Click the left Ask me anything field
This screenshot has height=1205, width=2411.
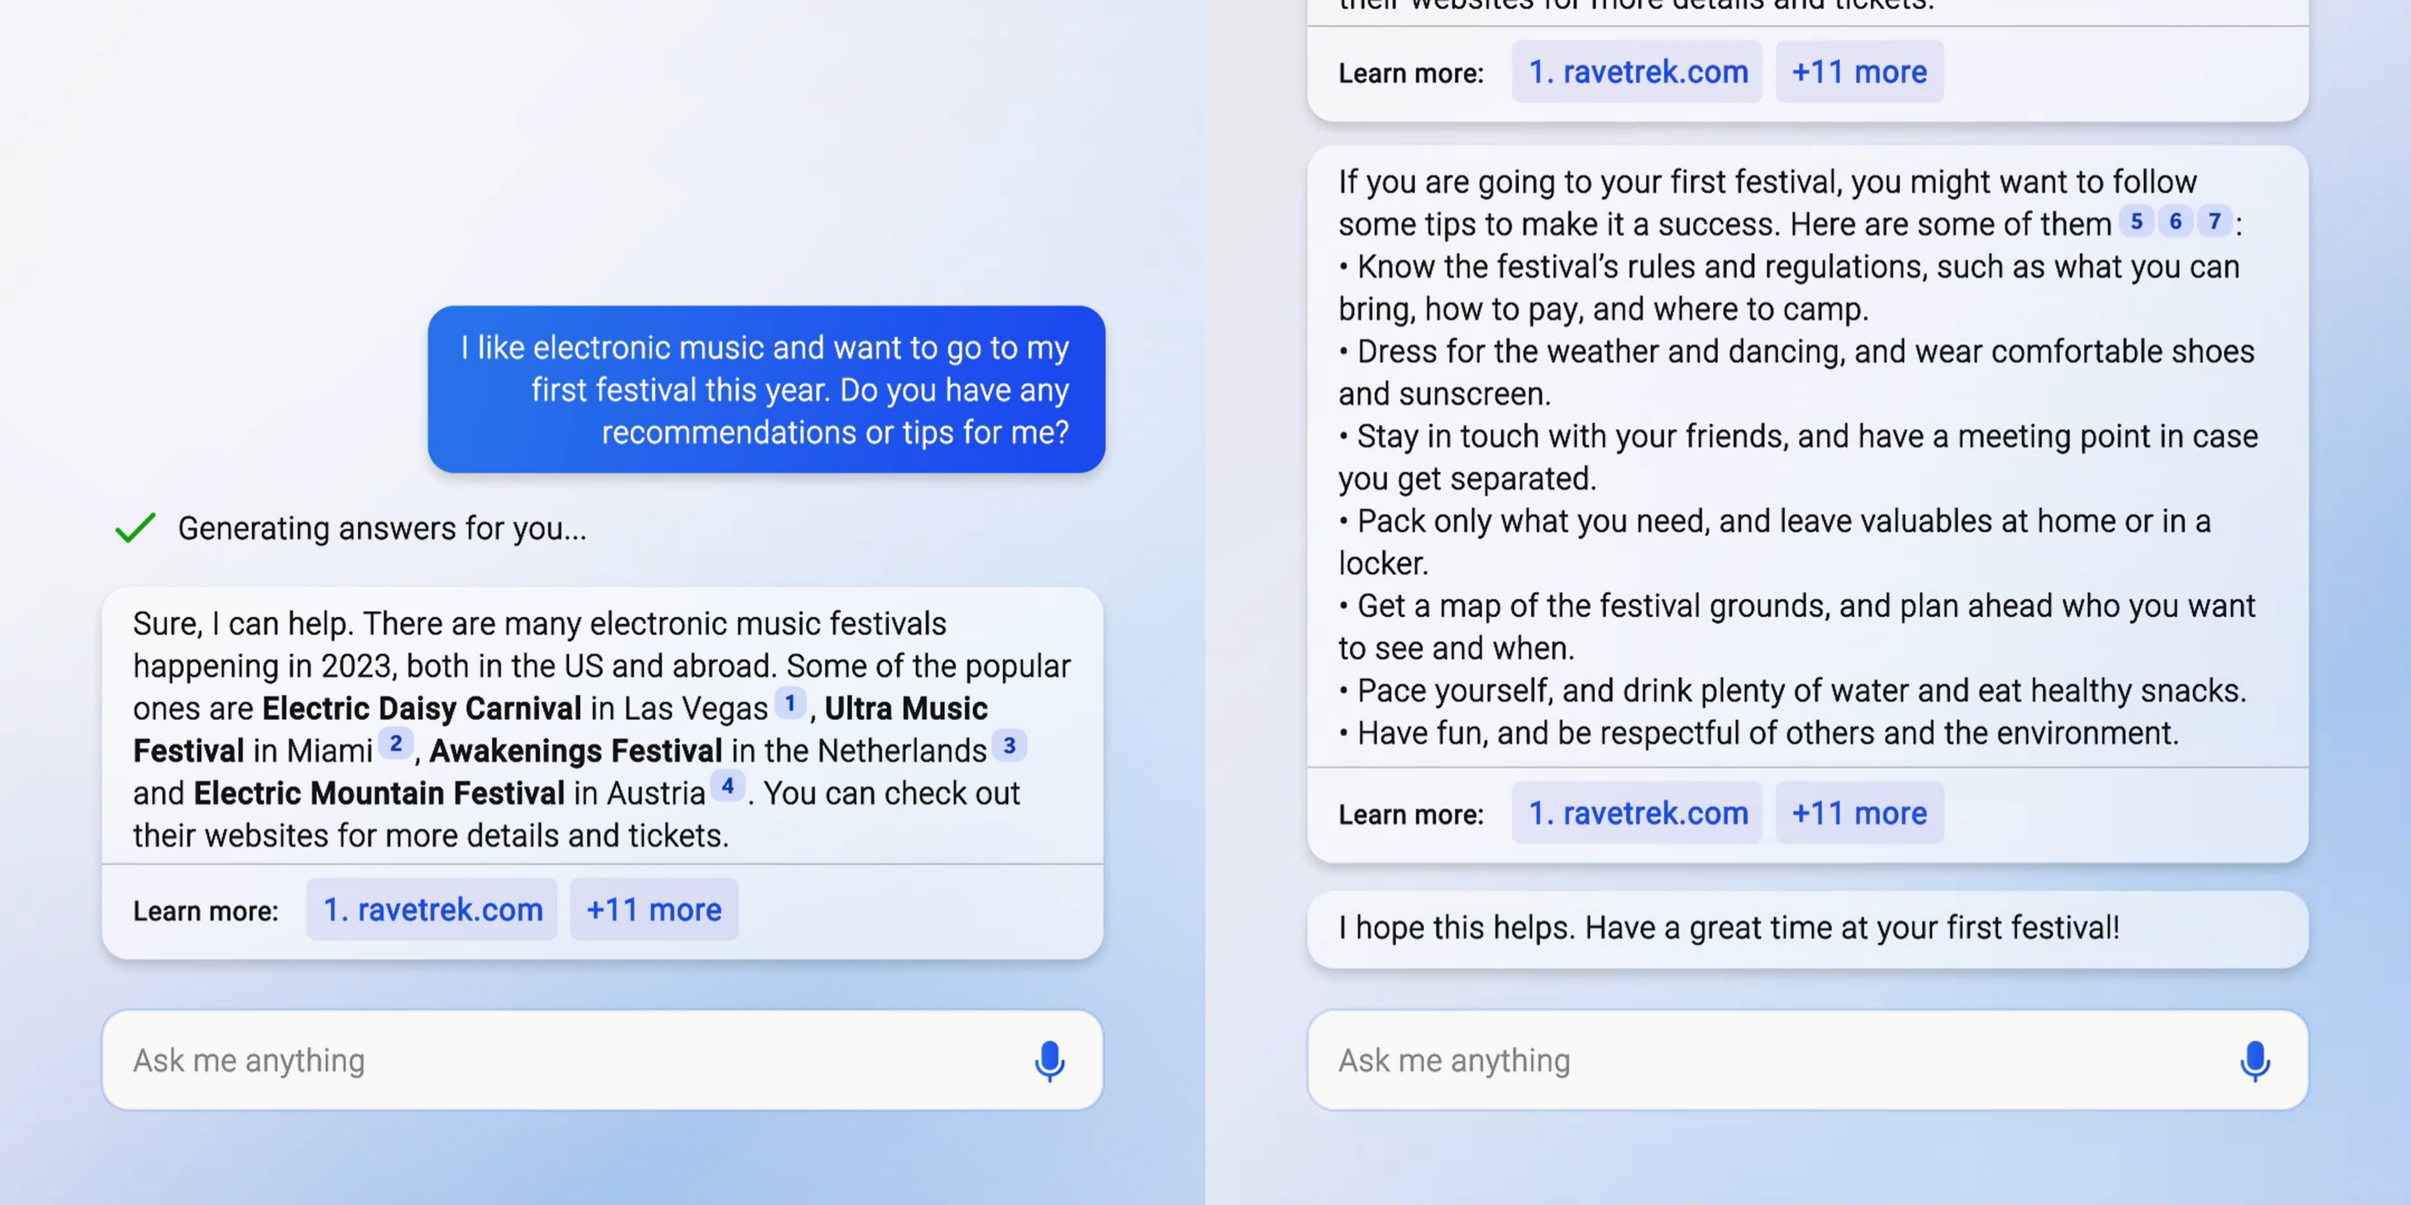[x=603, y=1061]
